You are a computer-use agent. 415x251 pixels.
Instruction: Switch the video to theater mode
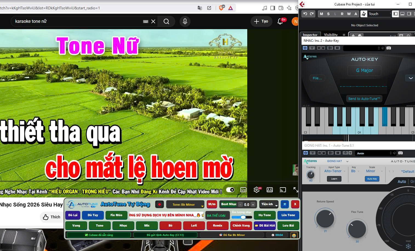click(x=270, y=190)
